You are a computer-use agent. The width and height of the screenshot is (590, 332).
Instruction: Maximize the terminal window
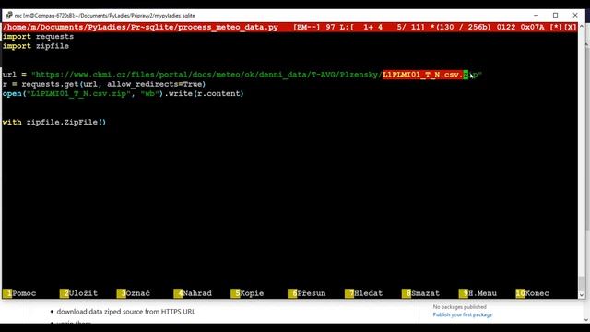(x=555, y=15)
